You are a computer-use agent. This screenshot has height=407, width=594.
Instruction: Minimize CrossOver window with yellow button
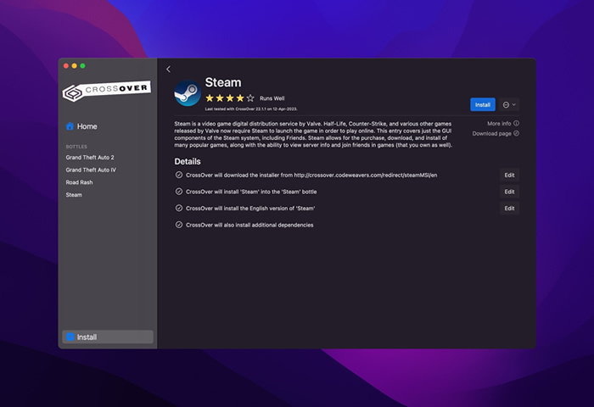[75, 66]
